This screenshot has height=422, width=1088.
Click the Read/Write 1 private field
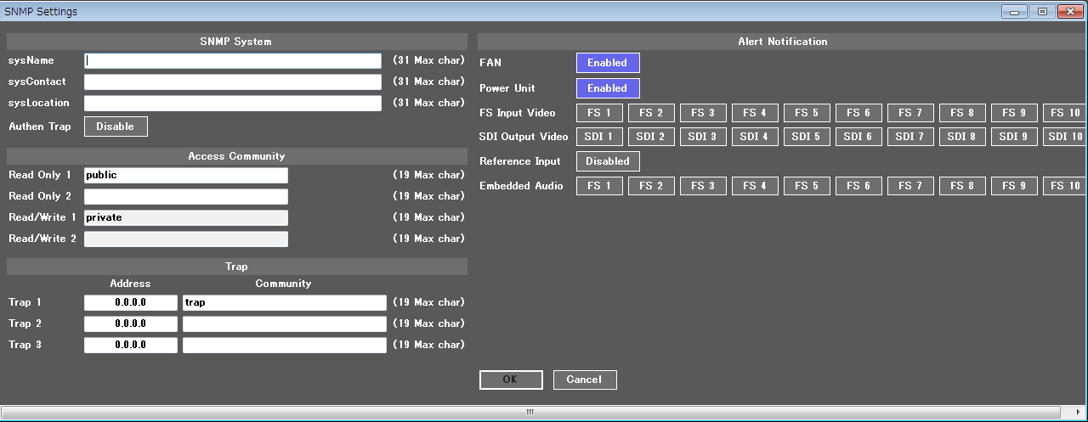tap(186, 217)
